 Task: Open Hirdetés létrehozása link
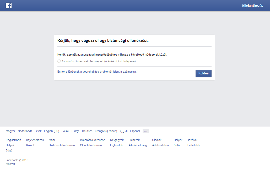click(x=62, y=145)
